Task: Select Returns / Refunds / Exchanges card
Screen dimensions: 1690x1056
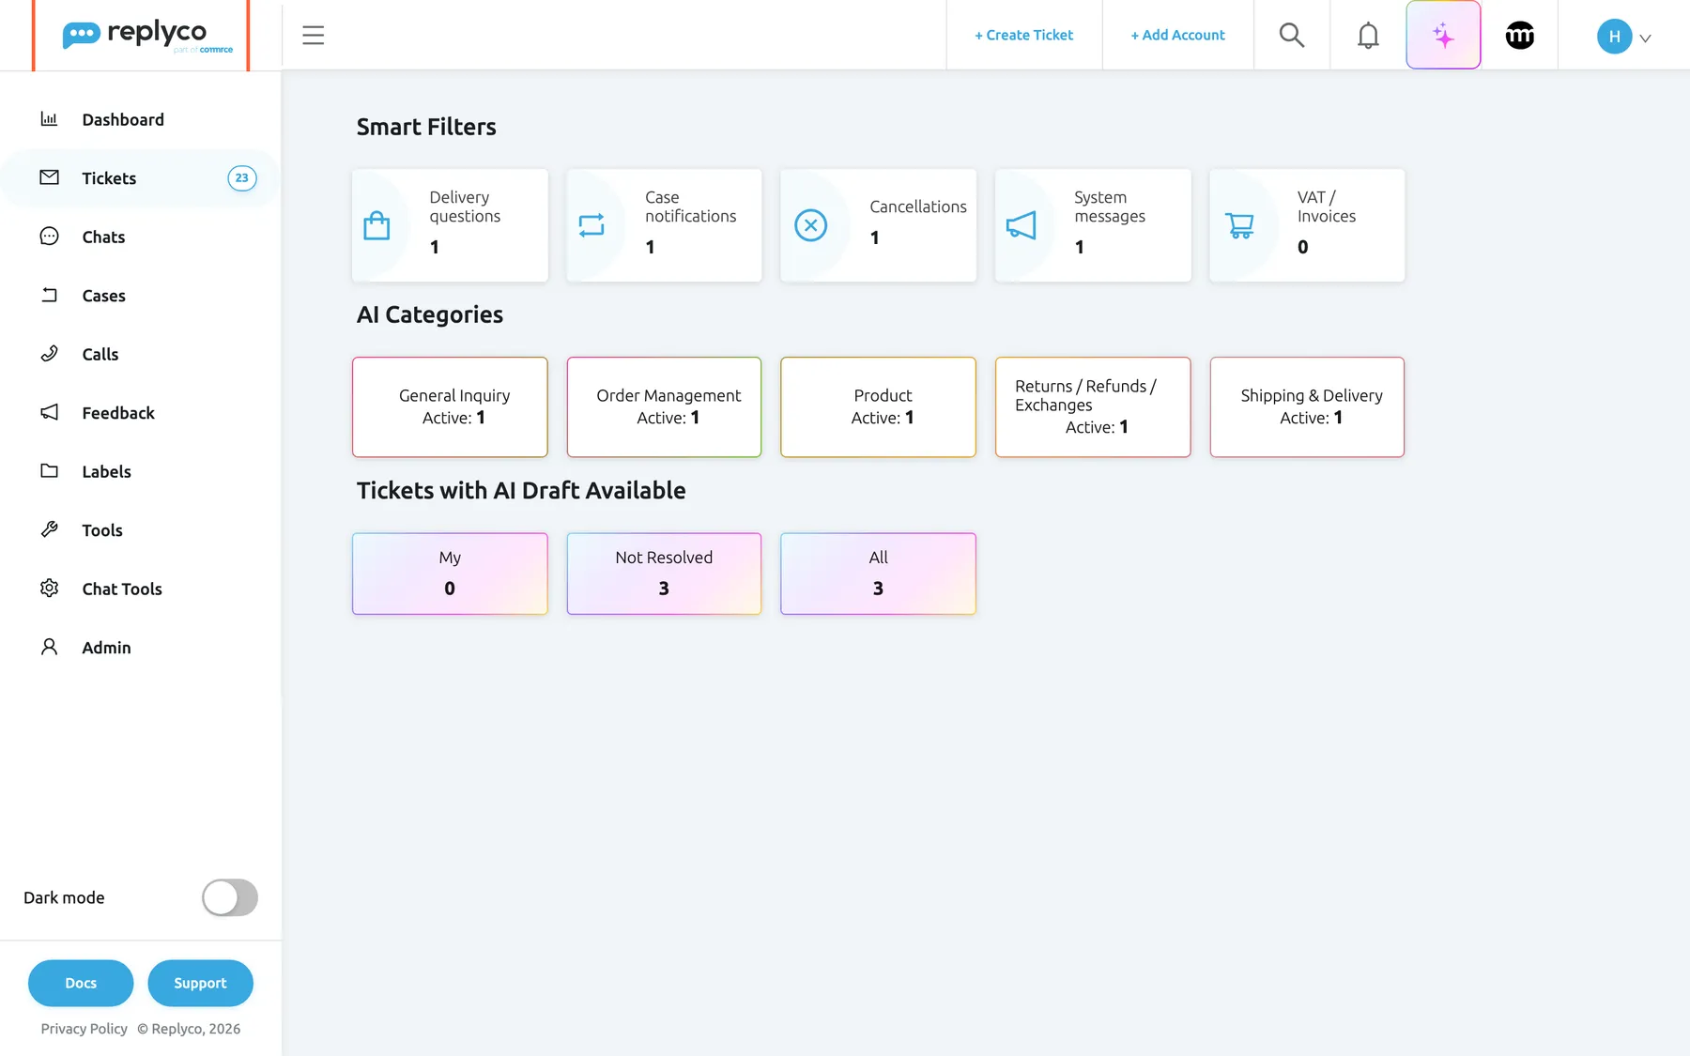Action: (1093, 407)
